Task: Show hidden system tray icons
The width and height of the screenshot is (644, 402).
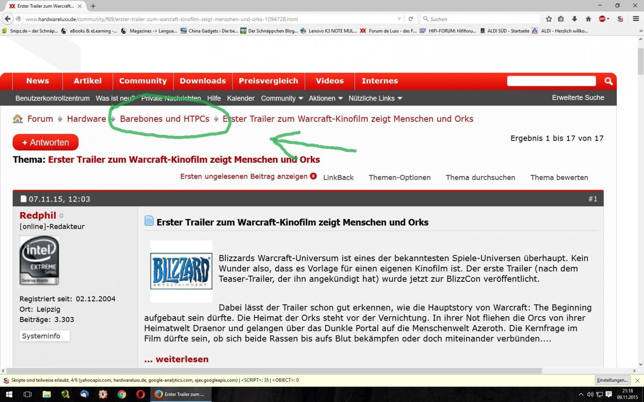Action: click(581, 394)
